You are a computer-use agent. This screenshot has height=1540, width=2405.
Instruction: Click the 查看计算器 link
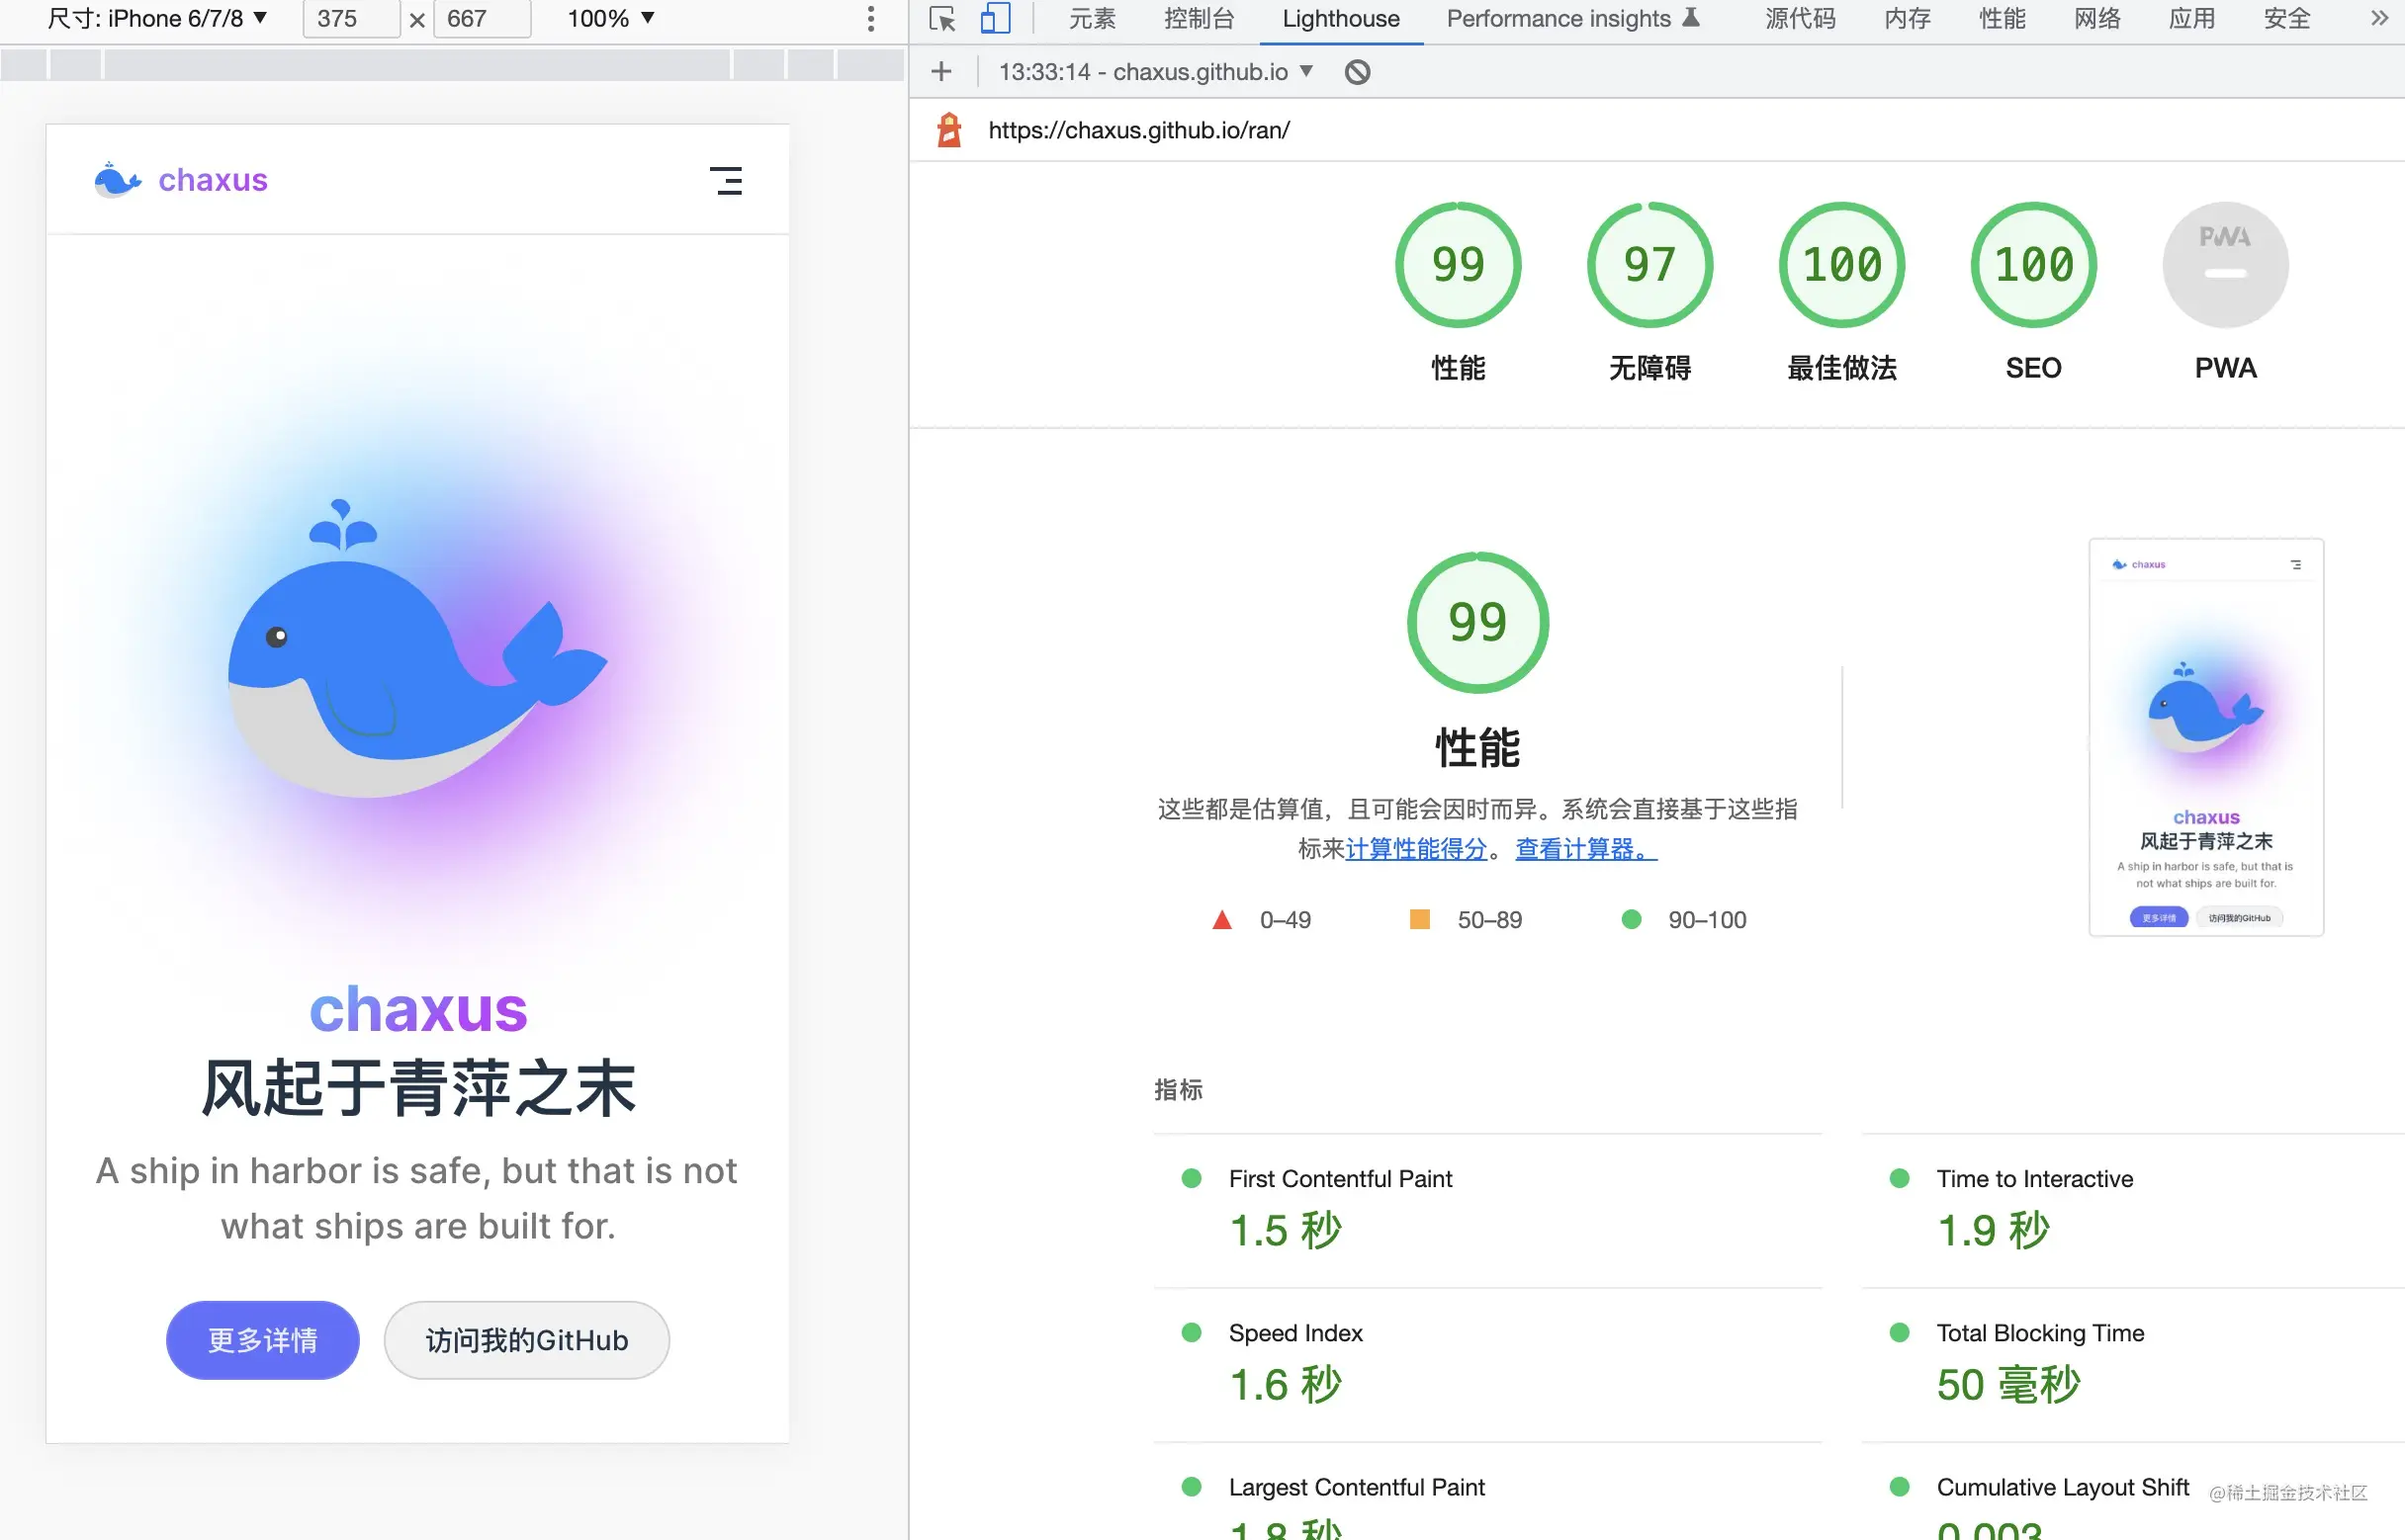click(x=1584, y=849)
